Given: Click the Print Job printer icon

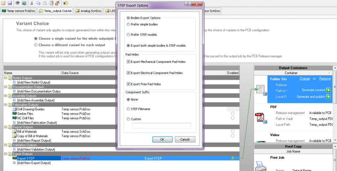Looking at the screenshot, I should click(261, 166).
